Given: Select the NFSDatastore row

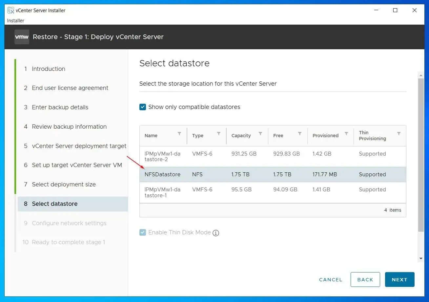Looking at the screenshot, I should coord(273,174).
